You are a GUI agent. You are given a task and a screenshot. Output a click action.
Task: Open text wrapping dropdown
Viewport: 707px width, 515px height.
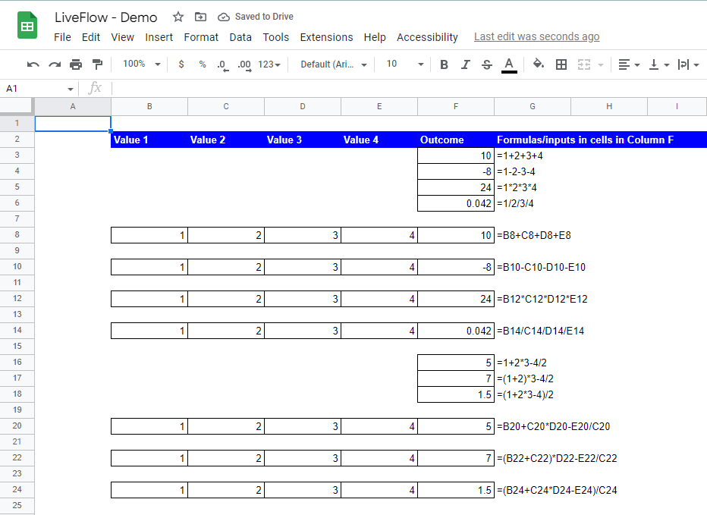click(688, 64)
